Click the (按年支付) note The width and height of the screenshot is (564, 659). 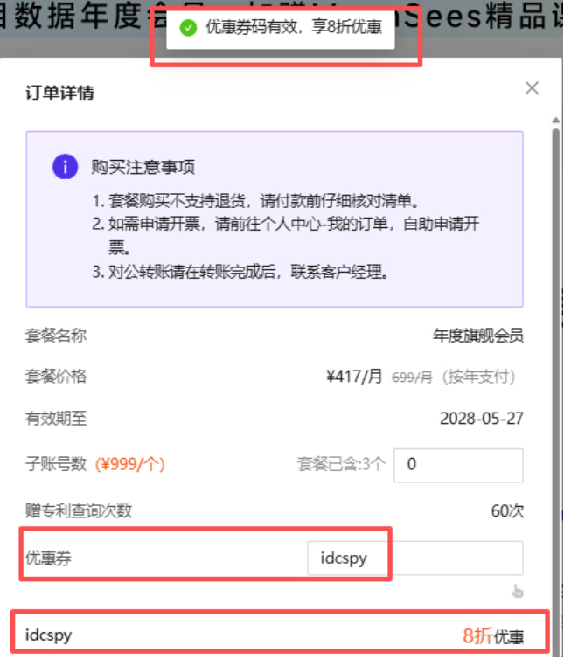pos(478,377)
